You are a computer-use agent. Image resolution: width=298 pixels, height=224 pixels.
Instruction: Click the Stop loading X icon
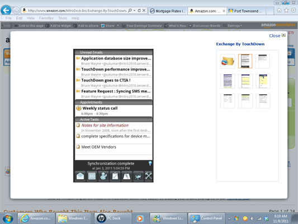point(144,11)
